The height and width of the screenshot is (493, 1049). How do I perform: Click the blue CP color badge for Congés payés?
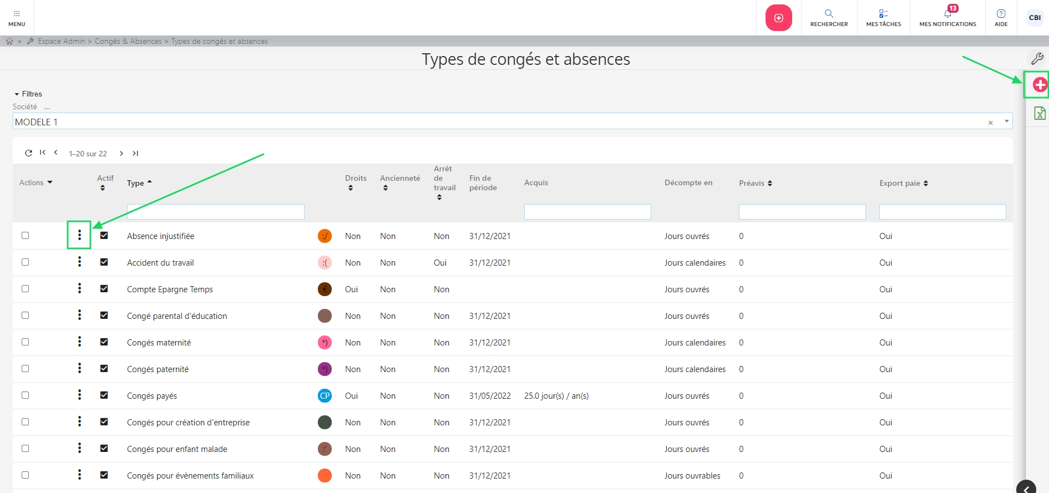(x=325, y=395)
